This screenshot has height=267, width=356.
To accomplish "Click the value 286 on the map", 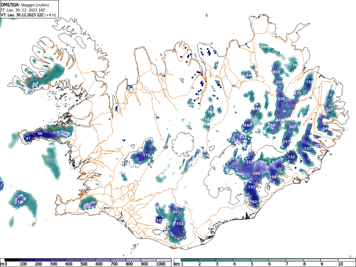I will pyautogui.click(x=256, y=109).
